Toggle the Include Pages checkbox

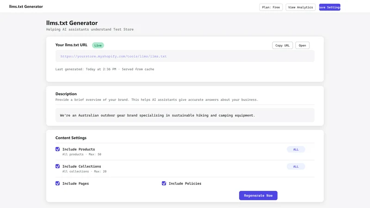(57, 183)
